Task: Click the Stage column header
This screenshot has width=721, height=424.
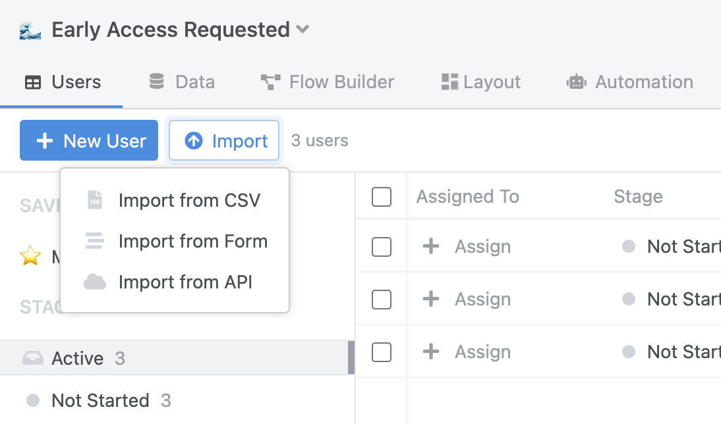Action: 638,197
